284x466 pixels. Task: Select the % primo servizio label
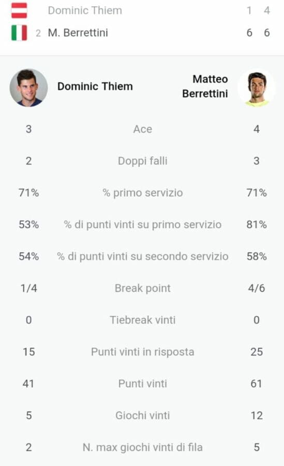pos(143,193)
